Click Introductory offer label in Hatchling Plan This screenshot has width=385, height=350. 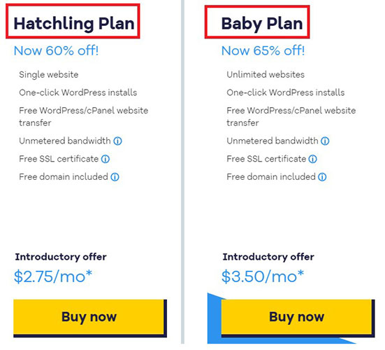tap(61, 257)
